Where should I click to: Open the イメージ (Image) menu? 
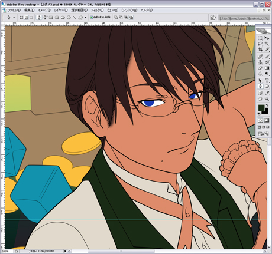[44, 10]
